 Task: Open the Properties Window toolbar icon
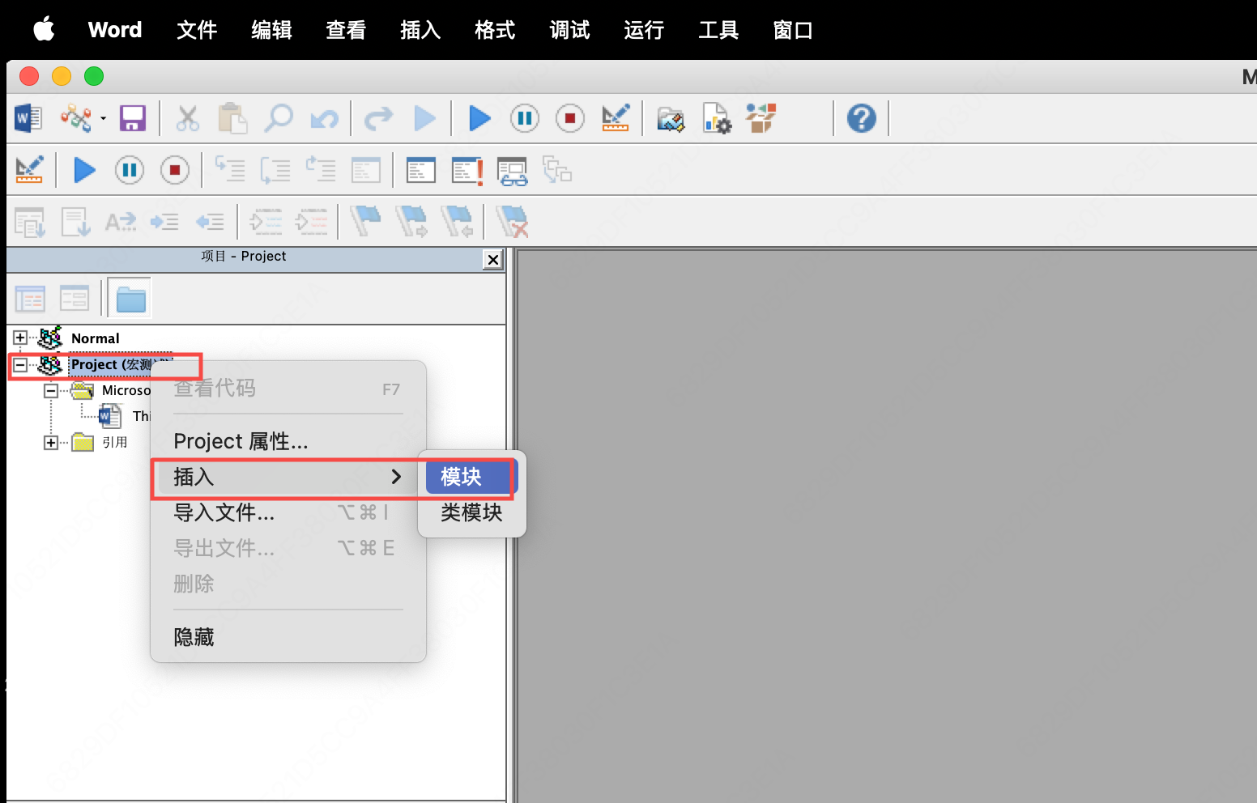[717, 118]
